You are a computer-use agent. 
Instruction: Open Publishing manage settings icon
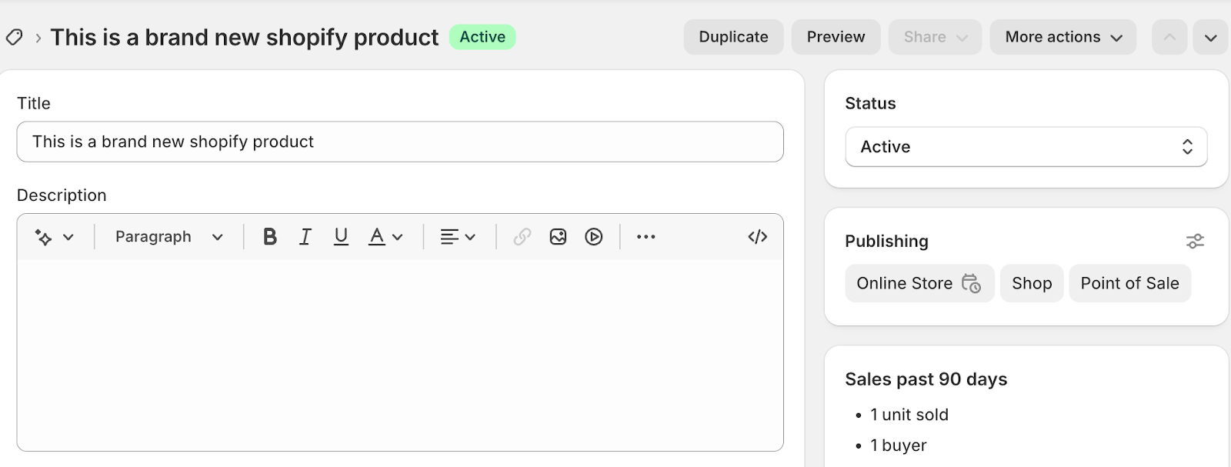1194,242
